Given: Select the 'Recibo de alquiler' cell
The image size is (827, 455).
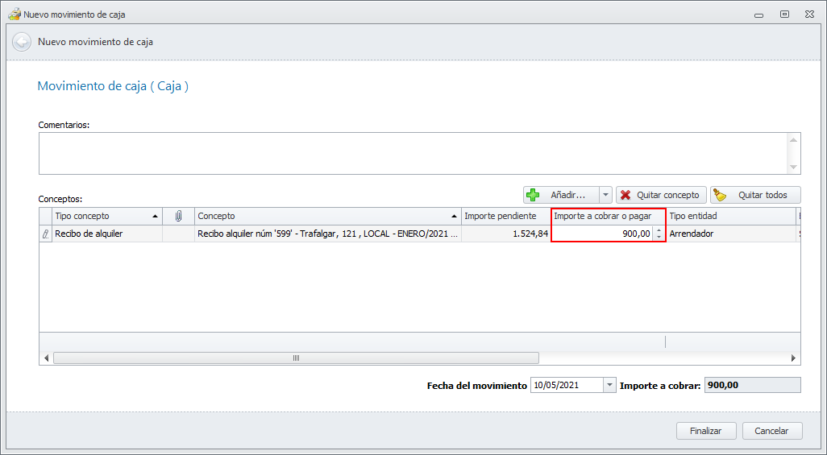Looking at the screenshot, I should tap(107, 234).
